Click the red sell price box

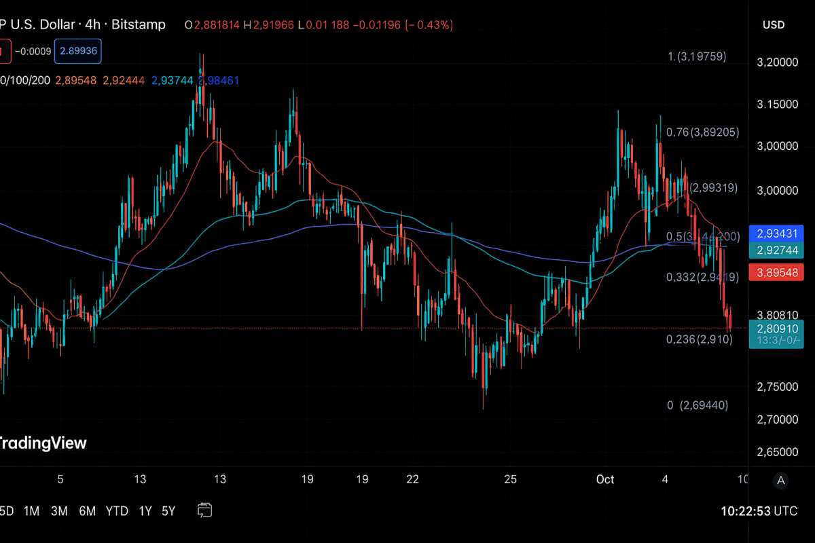click(x=5, y=51)
